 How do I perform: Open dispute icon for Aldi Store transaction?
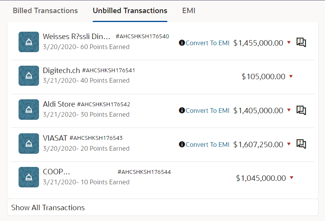click(x=301, y=110)
